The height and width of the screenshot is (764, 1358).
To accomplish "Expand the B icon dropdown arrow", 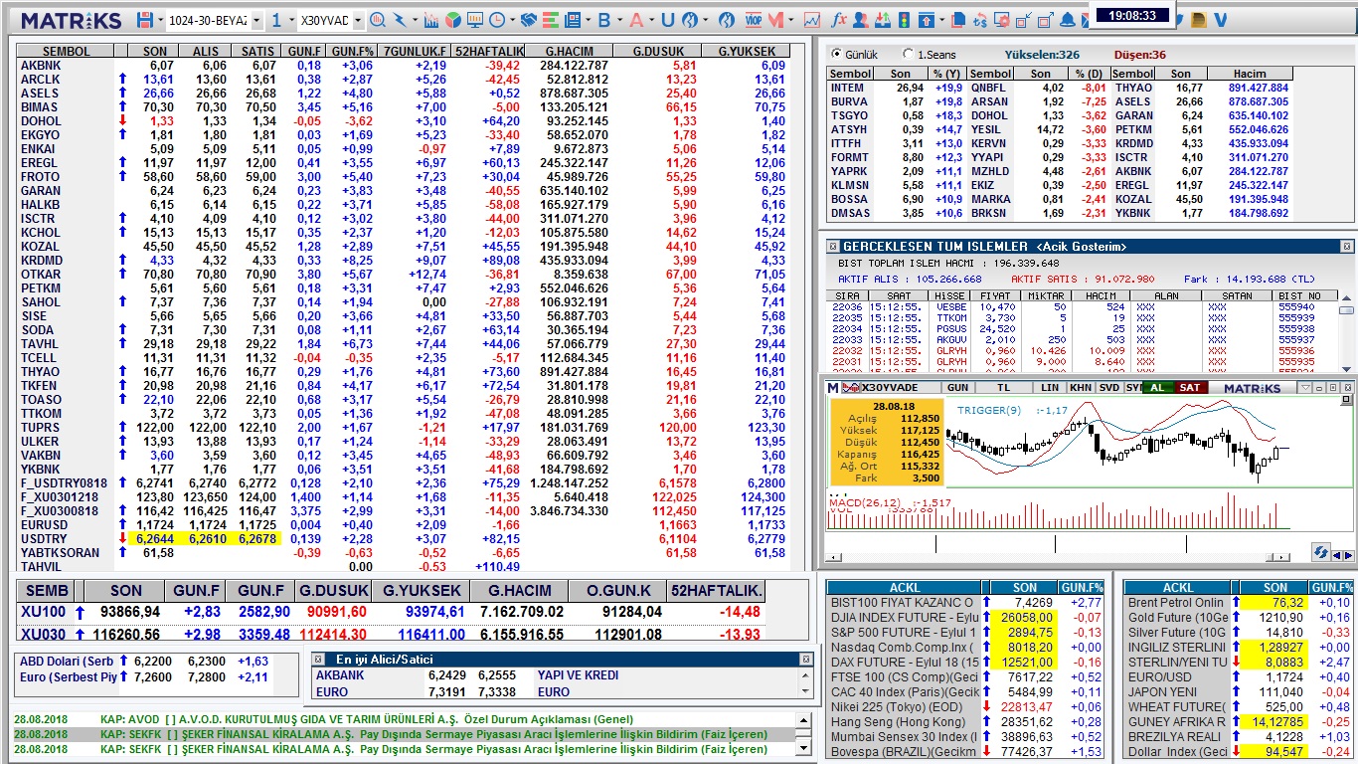I will 619,20.
